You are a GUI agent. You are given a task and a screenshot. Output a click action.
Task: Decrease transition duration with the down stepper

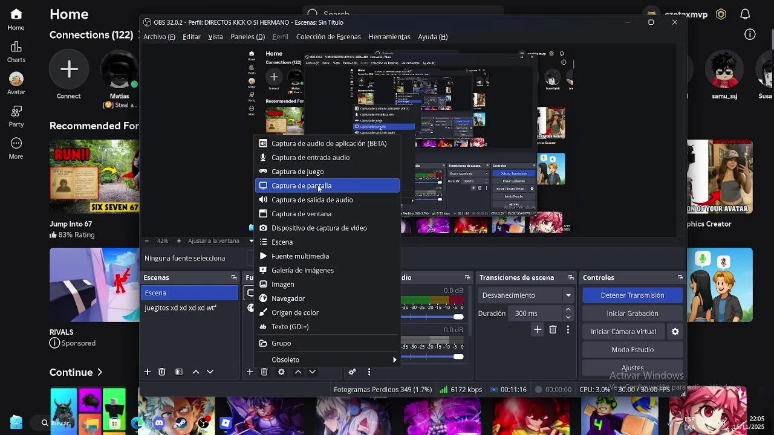coord(568,317)
